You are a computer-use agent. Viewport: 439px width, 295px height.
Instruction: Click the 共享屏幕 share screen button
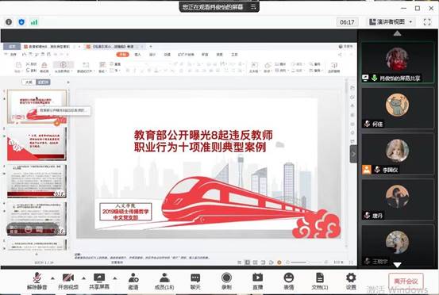coord(99,281)
